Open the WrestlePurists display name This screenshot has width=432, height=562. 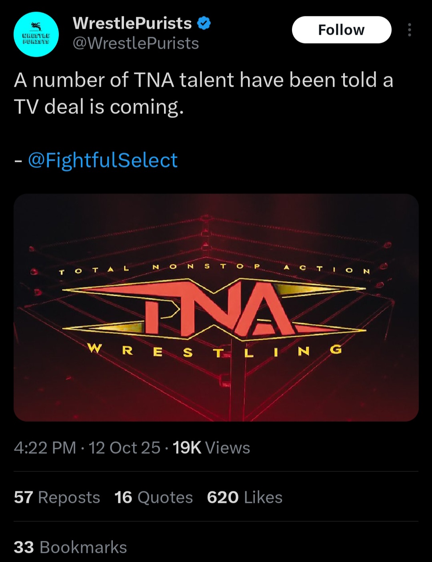(x=132, y=24)
